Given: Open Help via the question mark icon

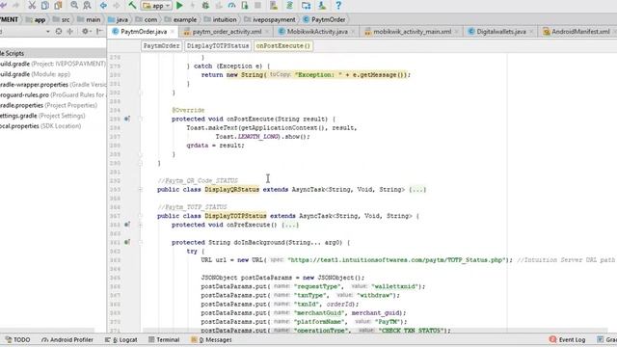Looking at the screenshot, I should coord(338,6).
